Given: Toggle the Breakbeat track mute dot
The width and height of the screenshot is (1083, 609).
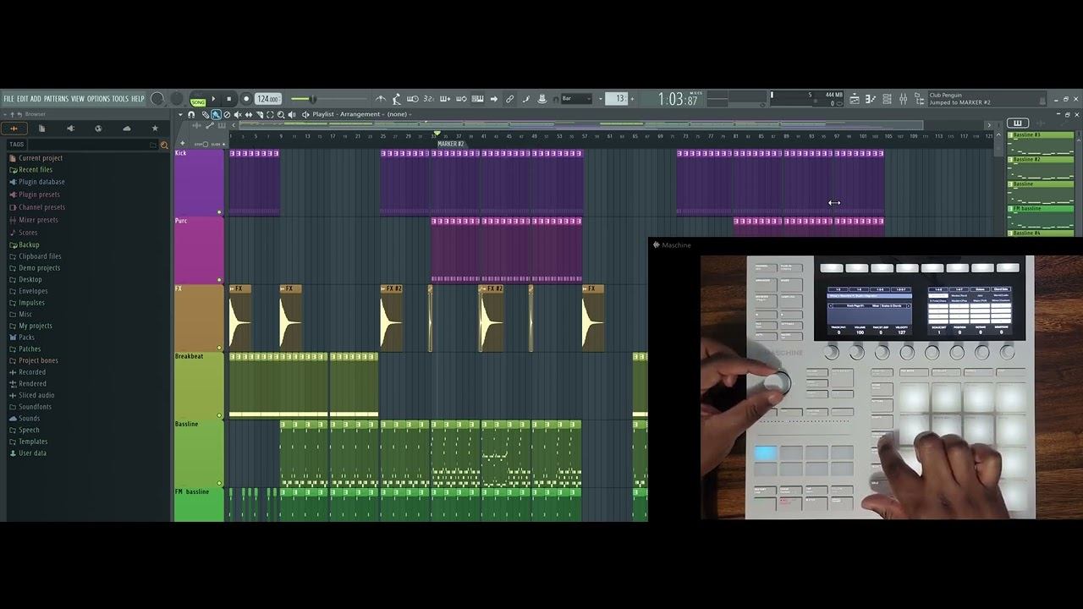Looking at the screenshot, I should tap(219, 415).
